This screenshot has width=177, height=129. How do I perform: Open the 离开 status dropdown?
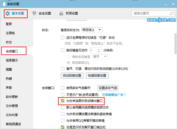click(100, 57)
